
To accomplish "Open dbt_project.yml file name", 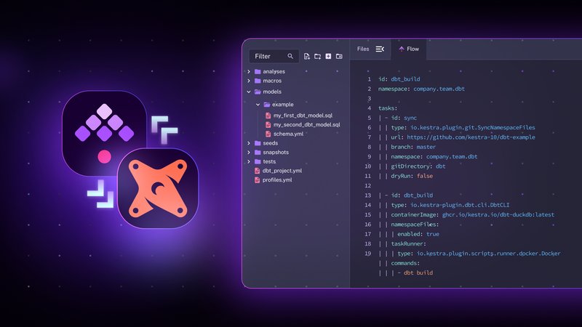I will pyautogui.click(x=282, y=171).
